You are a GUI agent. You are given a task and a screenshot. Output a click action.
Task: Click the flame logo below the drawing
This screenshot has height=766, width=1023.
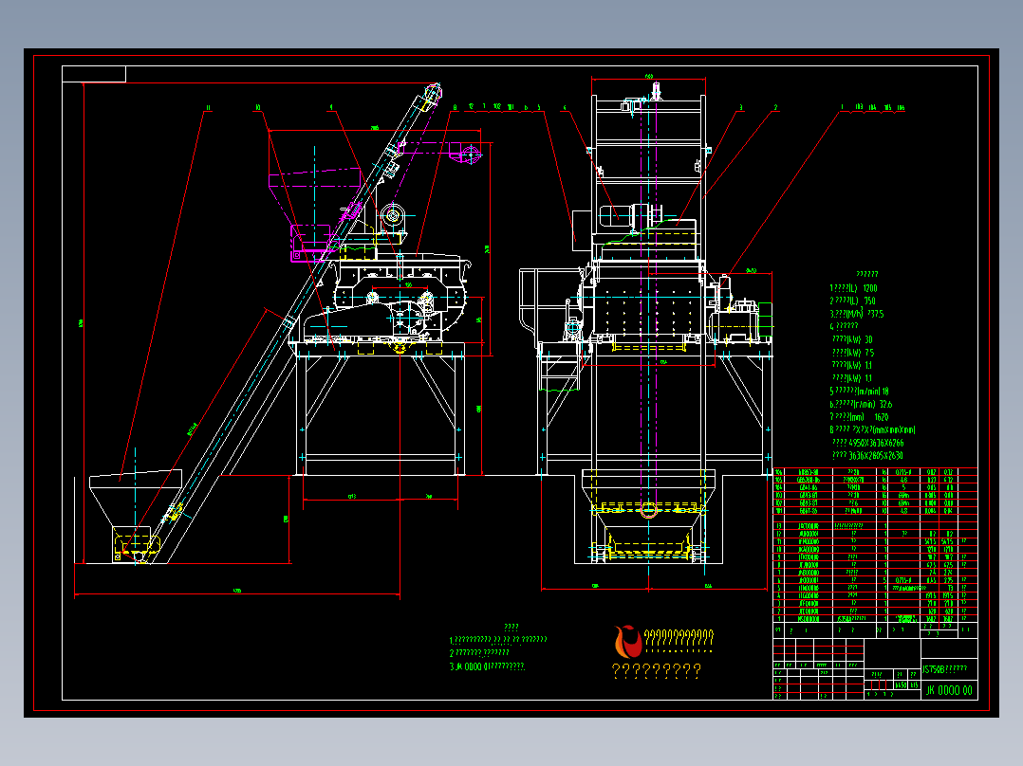(627, 642)
